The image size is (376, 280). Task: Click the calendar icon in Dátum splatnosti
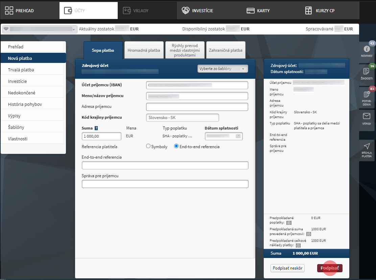(x=238, y=136)
